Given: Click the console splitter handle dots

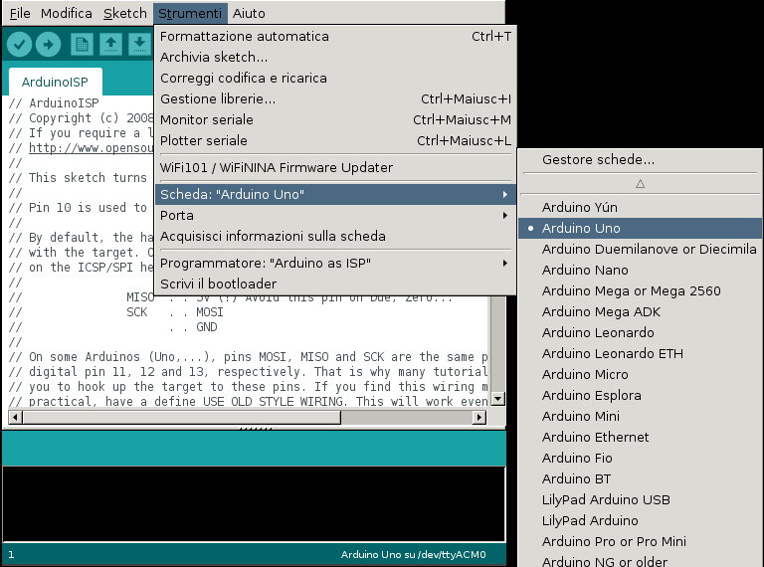Looking at the screenshot, I should (x=256, y=429).
